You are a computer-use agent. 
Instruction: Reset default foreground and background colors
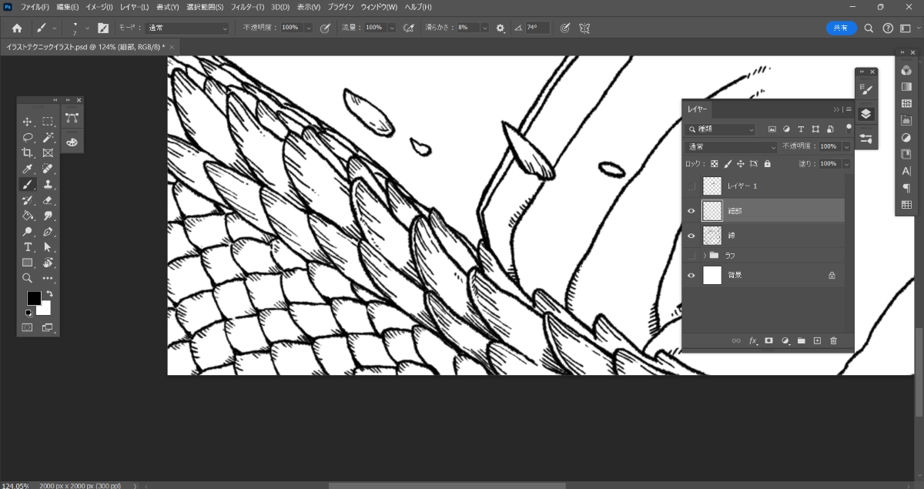point(28,313)
